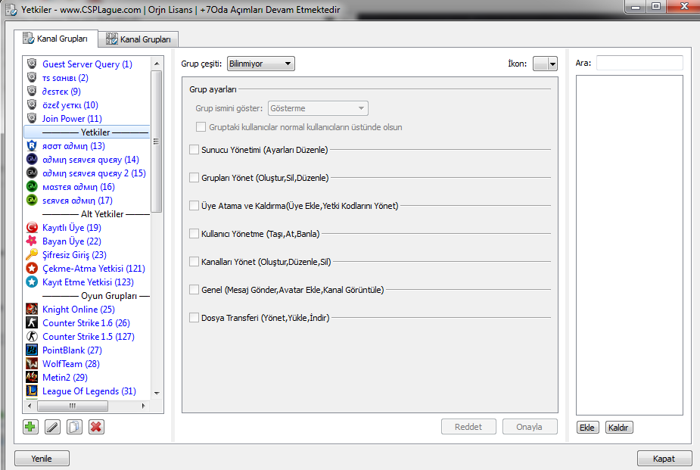Select the Kayıtlı Üye flag icon
700x470 pixels.
coord(32,228)
